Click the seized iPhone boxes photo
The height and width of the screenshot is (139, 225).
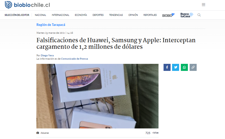97,96
